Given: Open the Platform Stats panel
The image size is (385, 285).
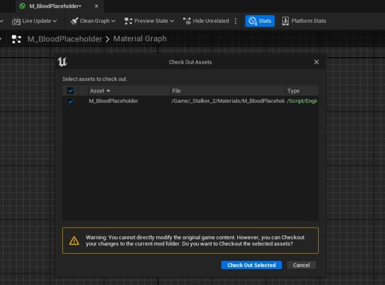Looking at the screenshot, I should (304, 20).
